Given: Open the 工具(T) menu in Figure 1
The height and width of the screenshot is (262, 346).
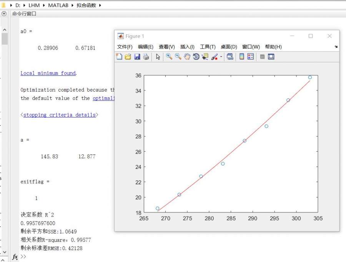Looking at the screenshot, I should (208, 47).
